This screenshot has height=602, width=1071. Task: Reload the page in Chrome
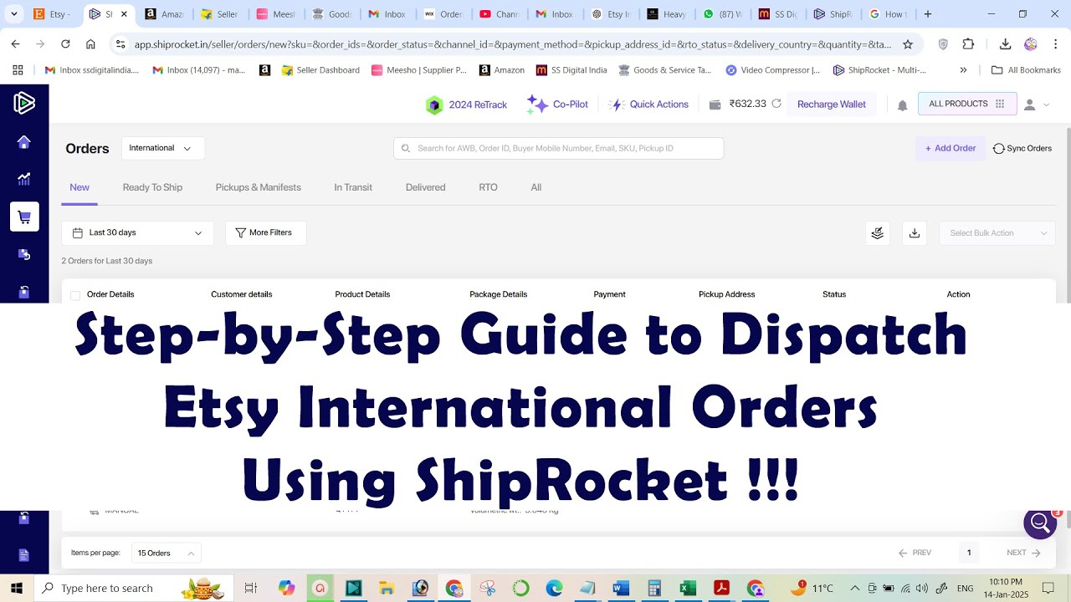click(65, 44)
